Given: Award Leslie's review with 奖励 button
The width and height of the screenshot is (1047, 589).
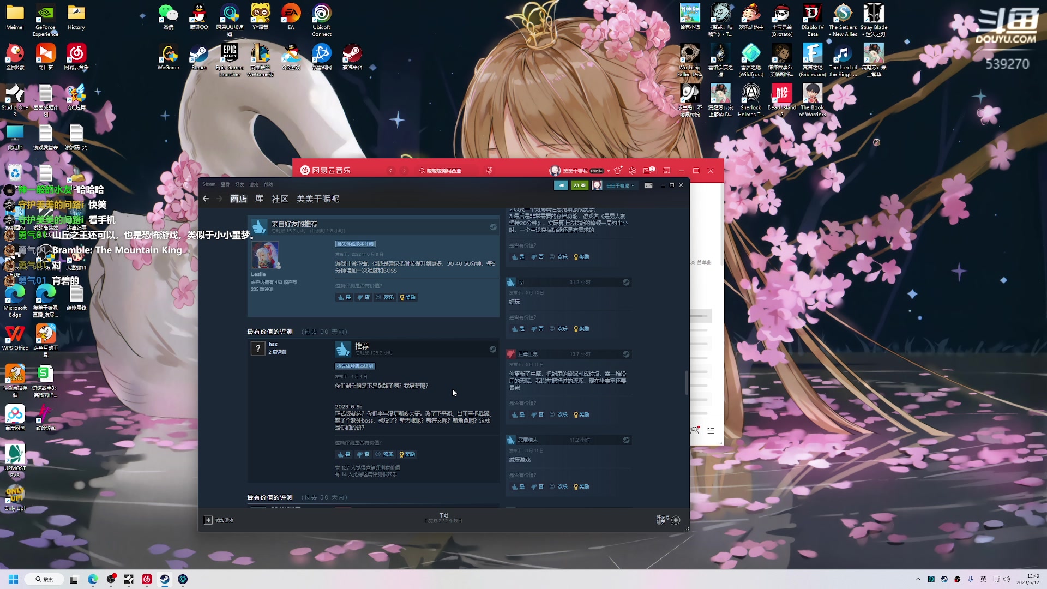Looking at the screenshot, I should [x=408, y=297].
